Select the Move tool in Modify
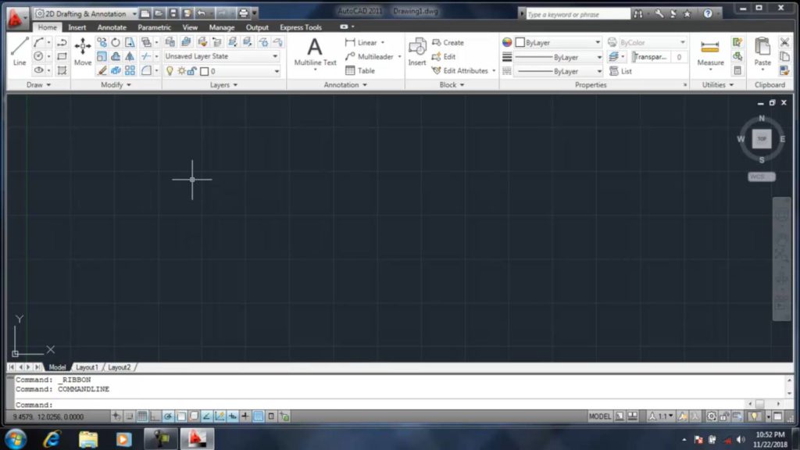Image resolution: width=800 pixels, height=450 pixels. tap(83, 51)
